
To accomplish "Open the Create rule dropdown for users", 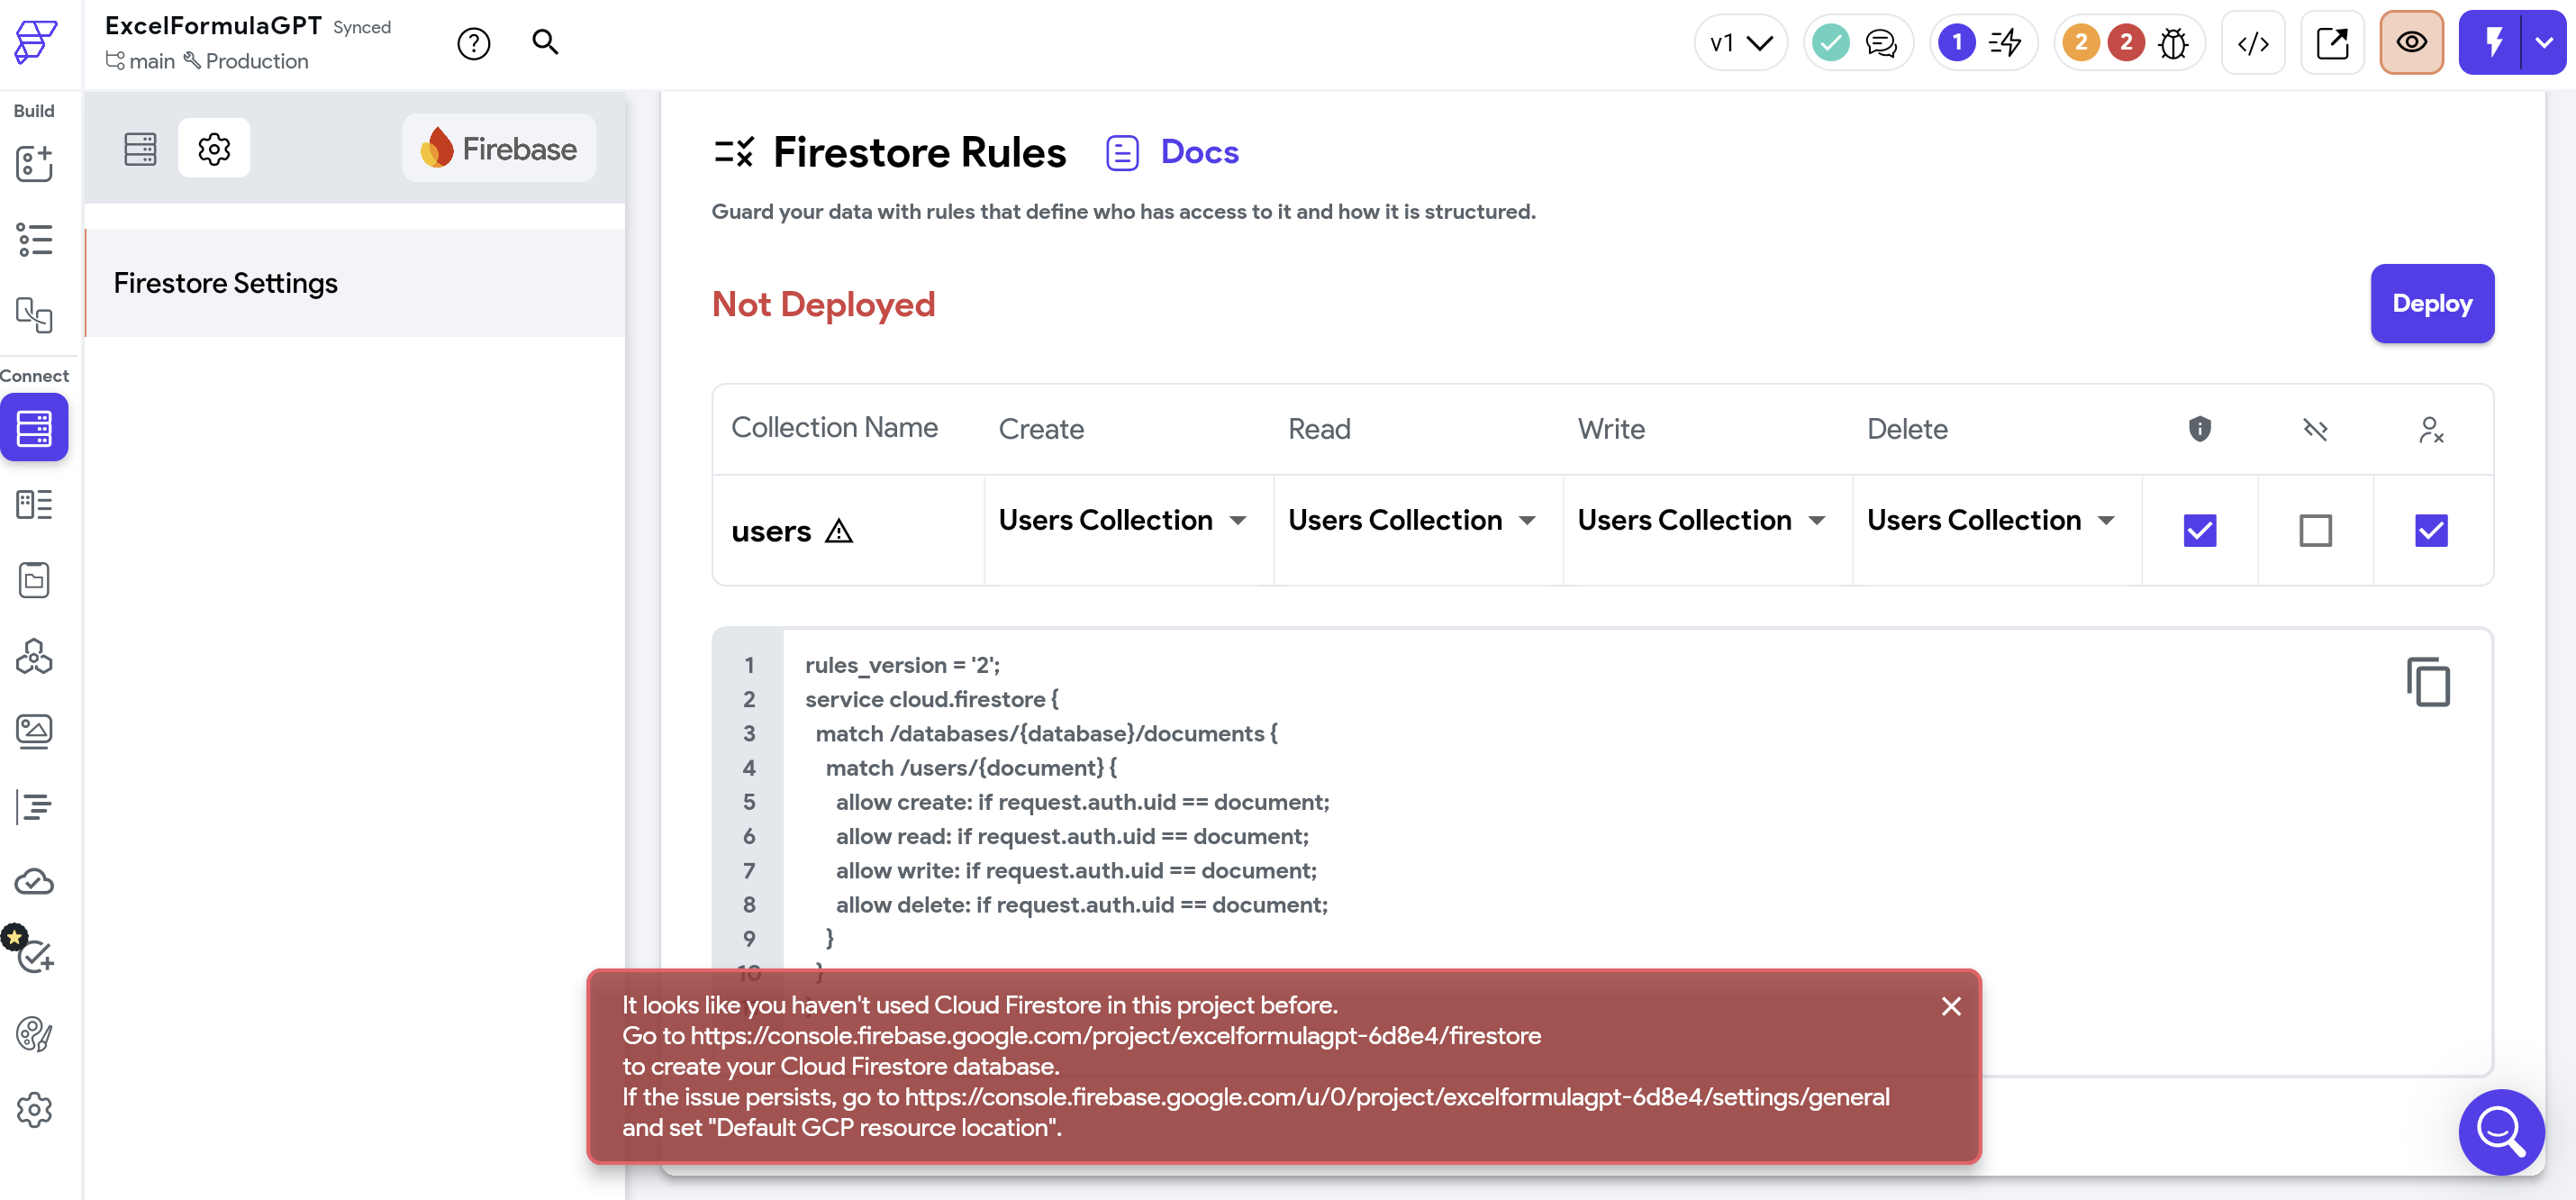I will coord(1122,521).
